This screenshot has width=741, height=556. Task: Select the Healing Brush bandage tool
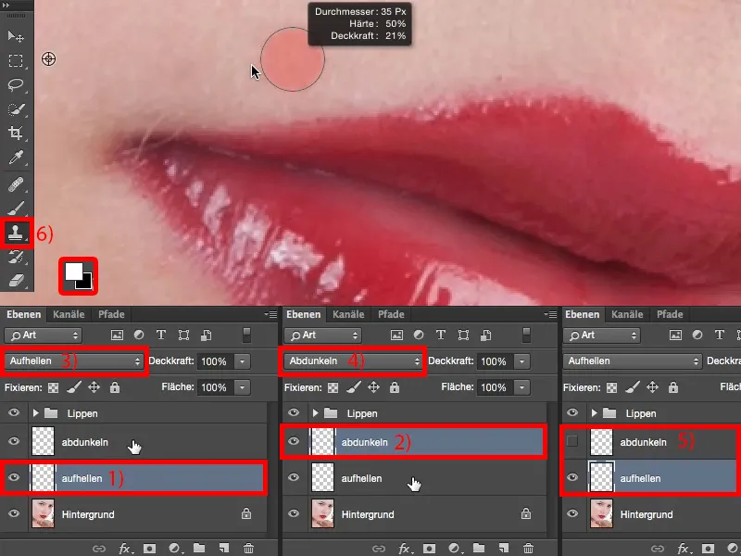click(16, 184)
